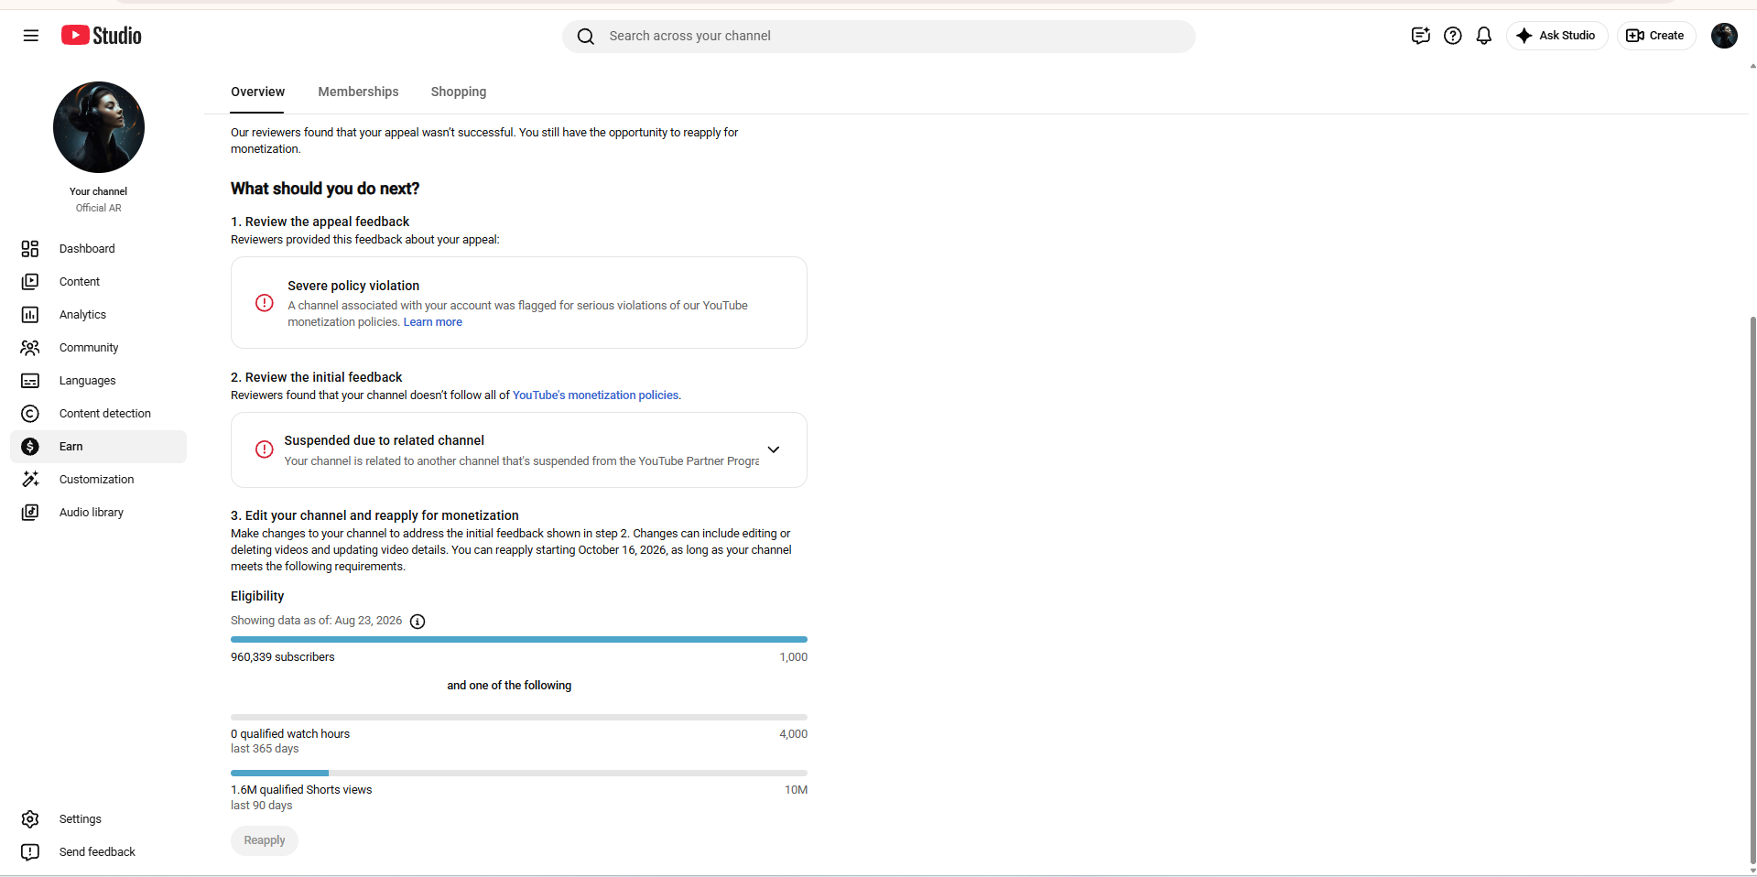
Task: Open the Learn more link
Action: point(433,322)
